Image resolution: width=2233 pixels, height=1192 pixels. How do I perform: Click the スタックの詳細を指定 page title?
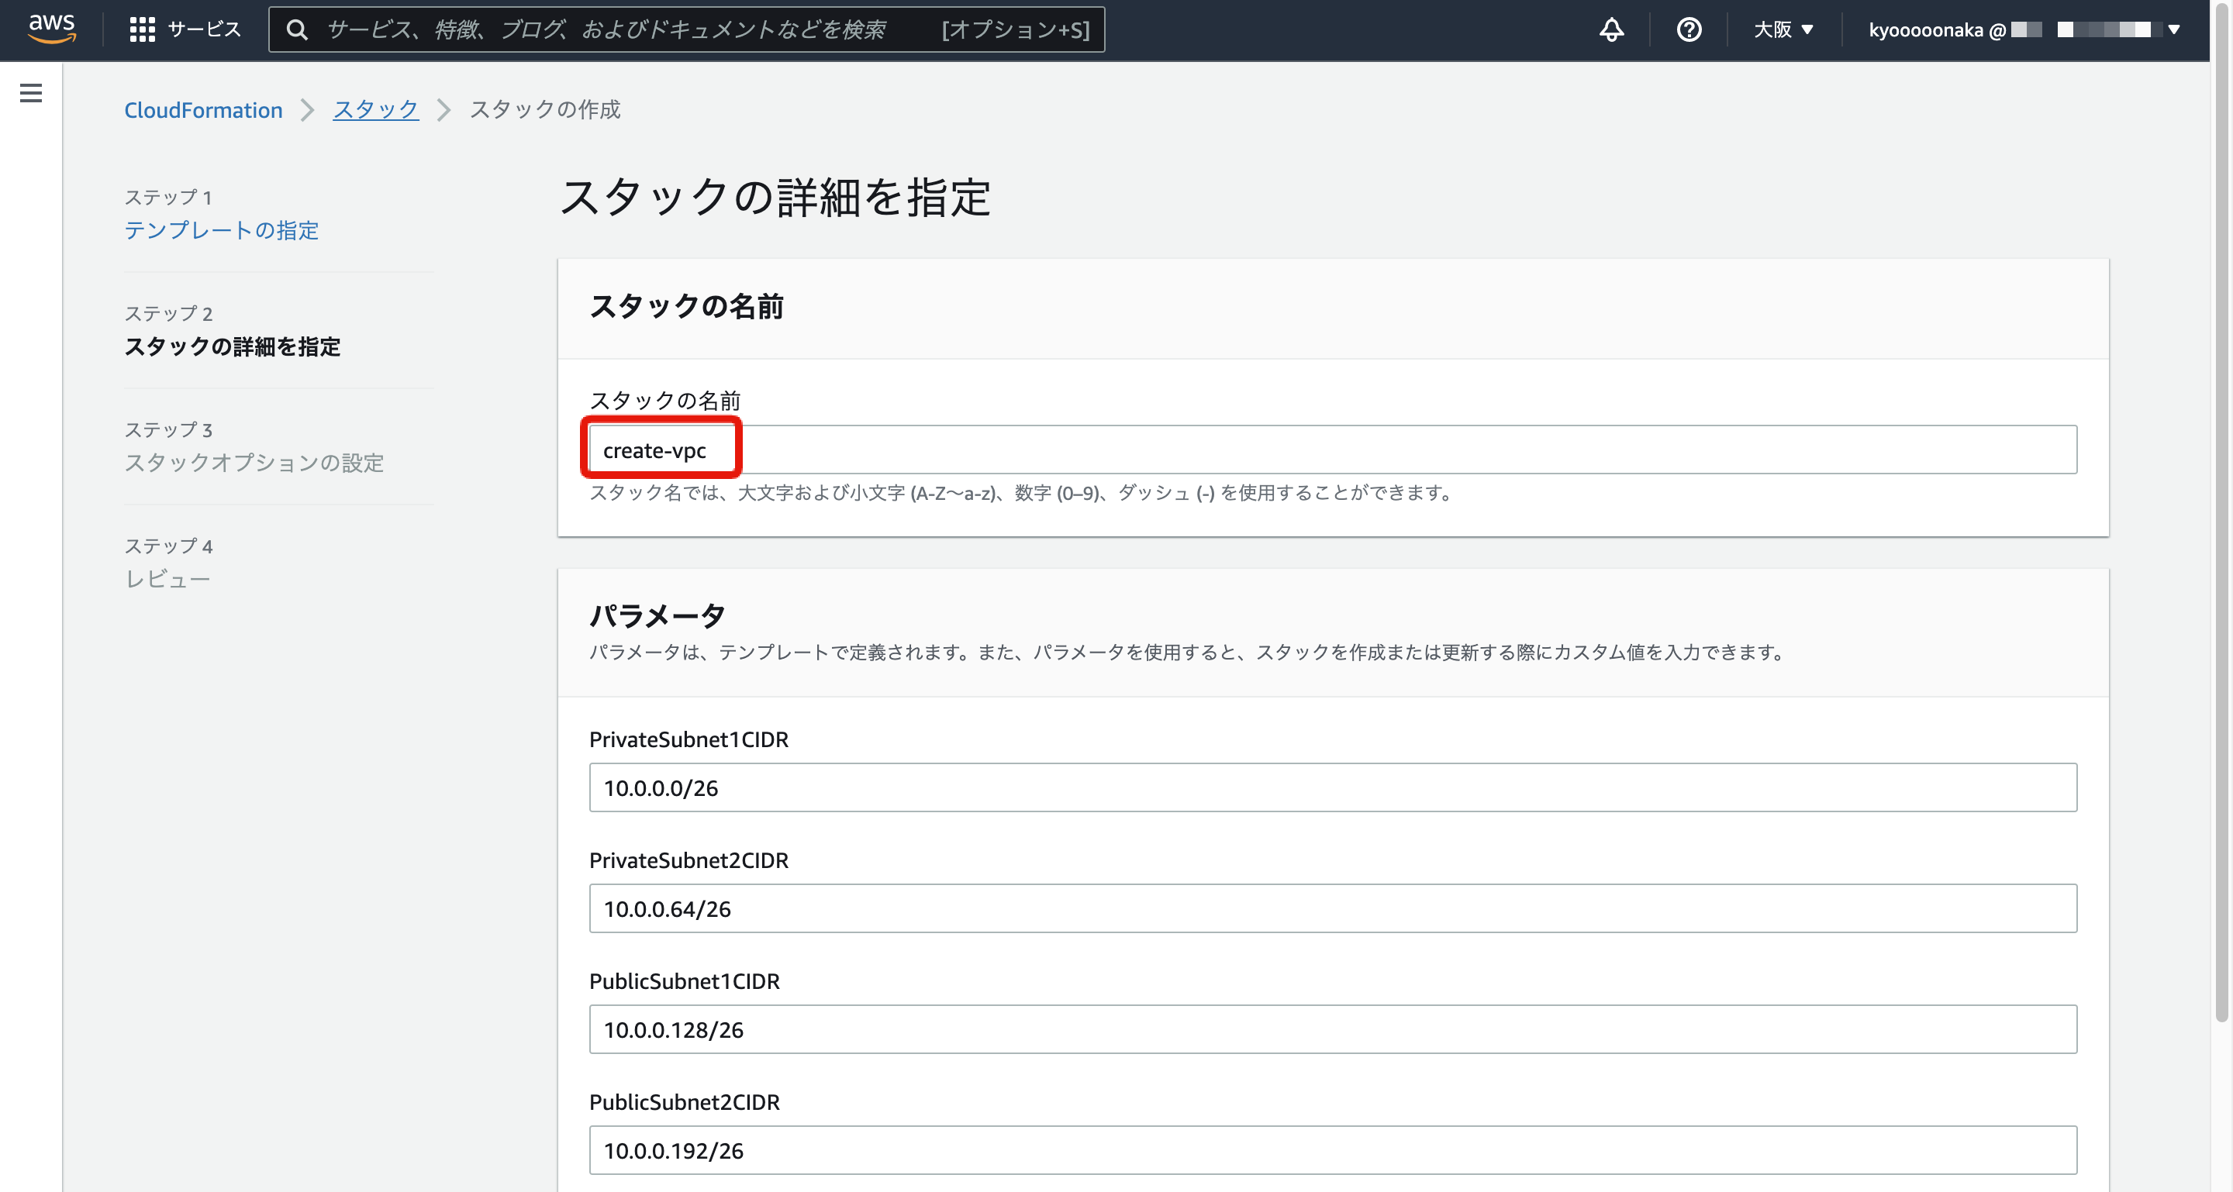(775, 198)
